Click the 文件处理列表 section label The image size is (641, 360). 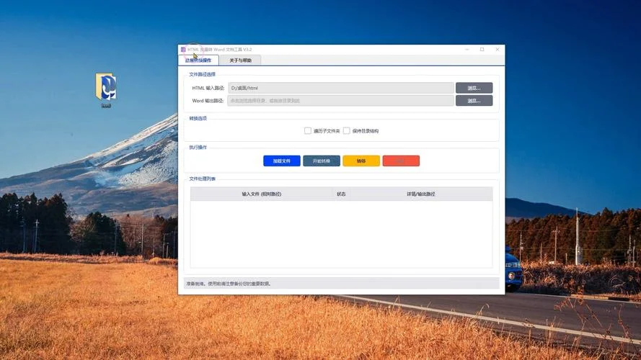(x=202, y=179)
